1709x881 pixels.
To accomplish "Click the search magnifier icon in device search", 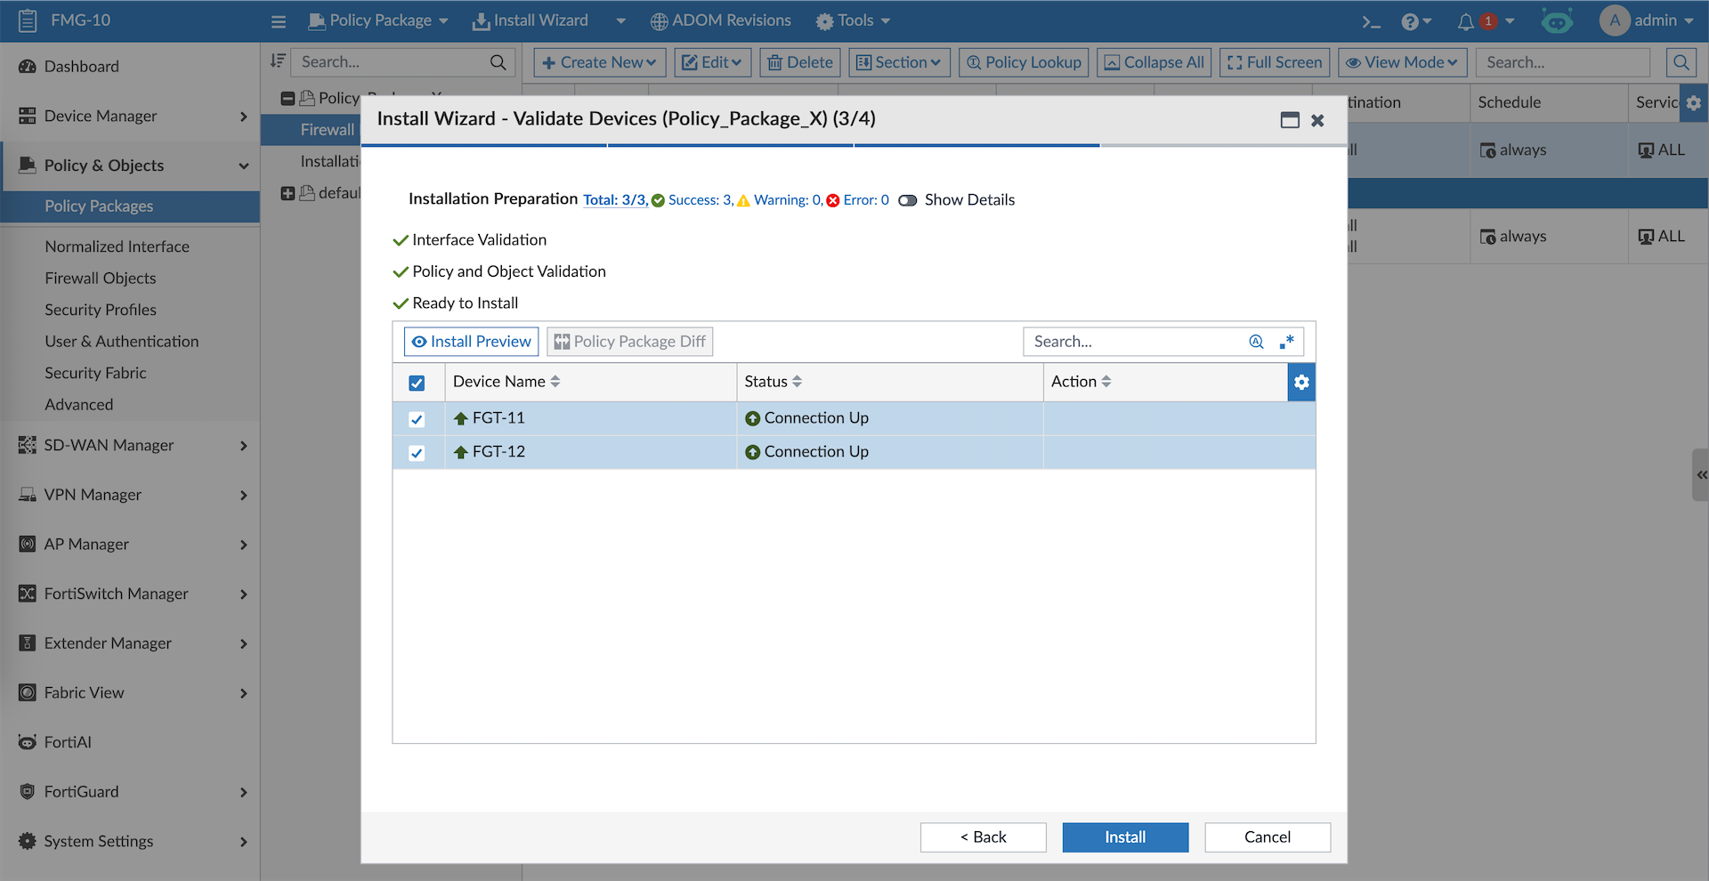I will click(1256, 342).
